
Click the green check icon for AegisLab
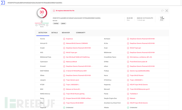tap(64, 108)
